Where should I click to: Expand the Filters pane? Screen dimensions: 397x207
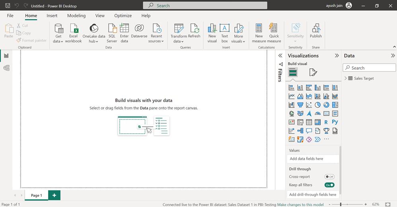pos(280,56)
